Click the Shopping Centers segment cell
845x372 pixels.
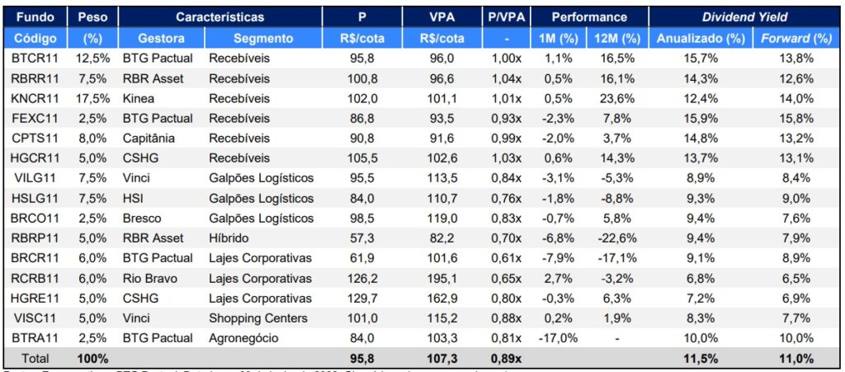(258, 318)
